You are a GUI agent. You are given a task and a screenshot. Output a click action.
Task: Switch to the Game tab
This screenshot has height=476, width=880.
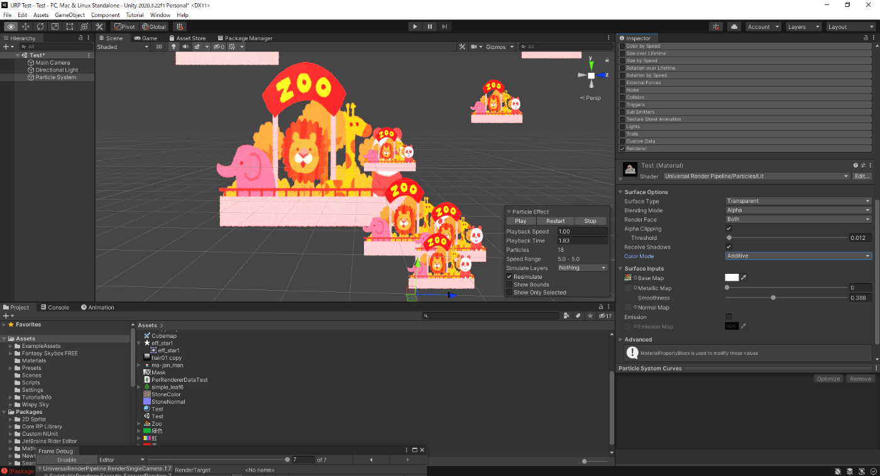[146, 38]
